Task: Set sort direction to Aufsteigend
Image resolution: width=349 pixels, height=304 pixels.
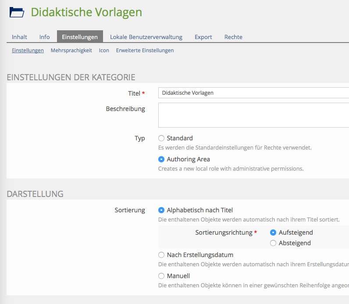Action: [x=273, y=232]
